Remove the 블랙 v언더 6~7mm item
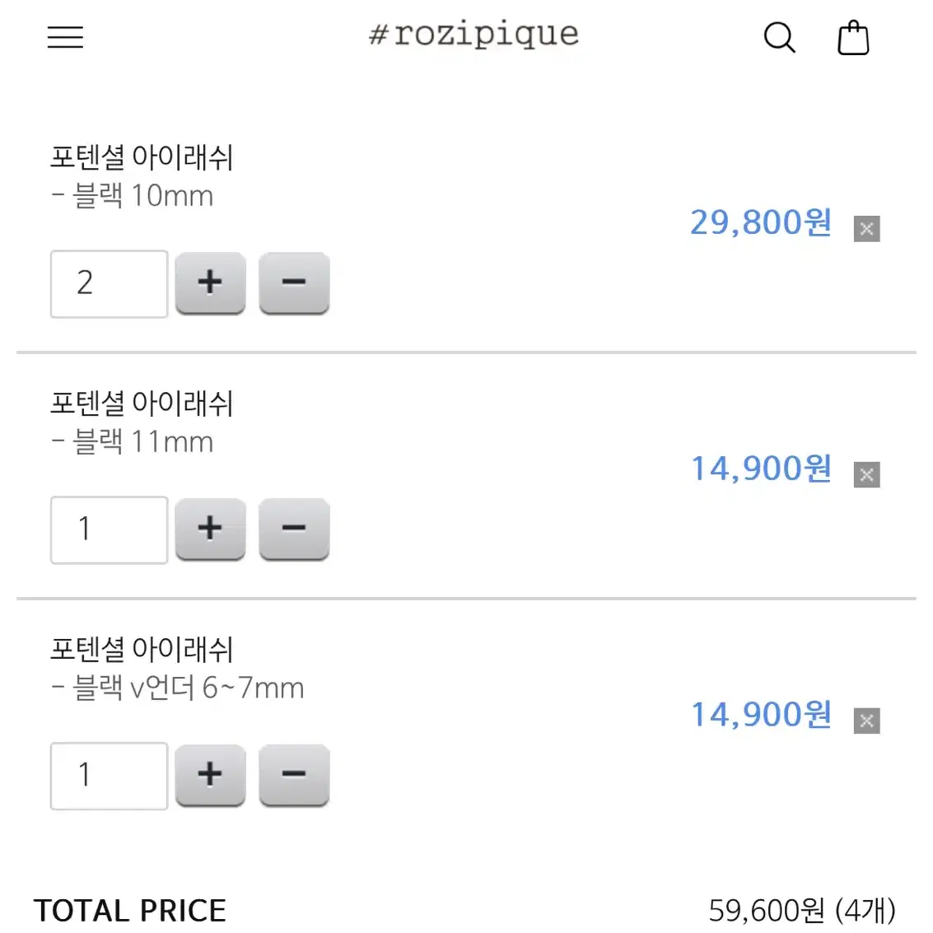933x933 pixels. pyautogui.click(x=866, y=721)
